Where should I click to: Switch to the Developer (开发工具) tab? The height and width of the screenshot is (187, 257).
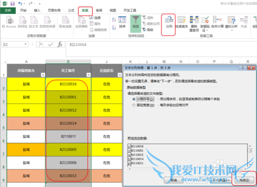(x=130, y=10)
